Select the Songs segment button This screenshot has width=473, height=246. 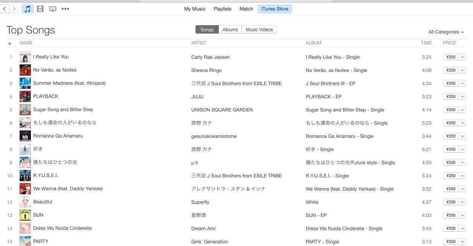coord(207,29)
